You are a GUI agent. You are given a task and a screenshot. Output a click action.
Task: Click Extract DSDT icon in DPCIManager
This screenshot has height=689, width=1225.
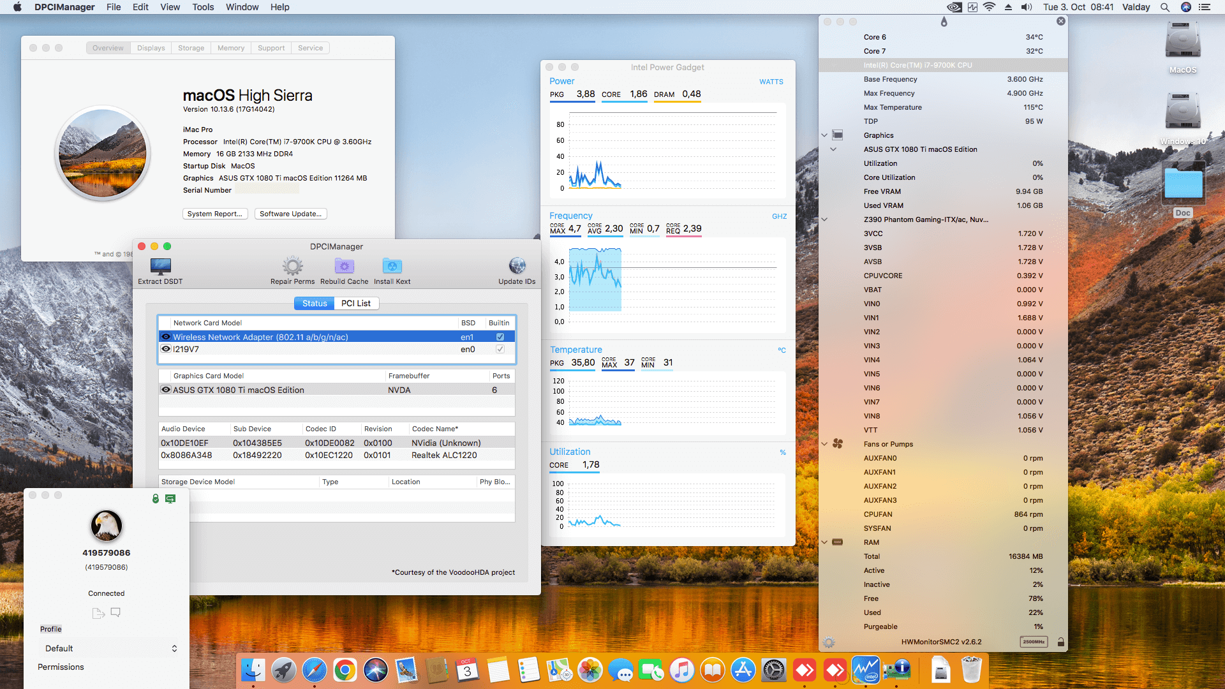tap(160, 266)
